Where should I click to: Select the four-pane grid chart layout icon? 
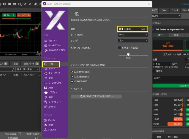(x=4, y=4)
